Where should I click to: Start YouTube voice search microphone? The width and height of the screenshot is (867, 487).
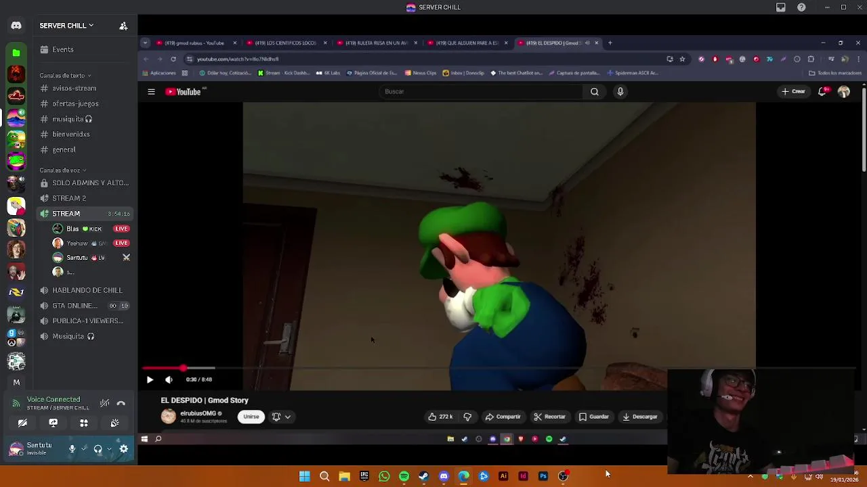[x=620, y=92]
